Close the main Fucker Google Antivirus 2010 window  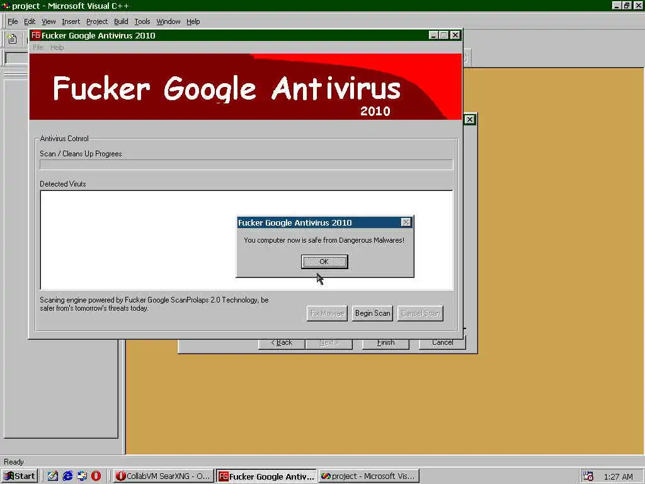click(455, 35)
